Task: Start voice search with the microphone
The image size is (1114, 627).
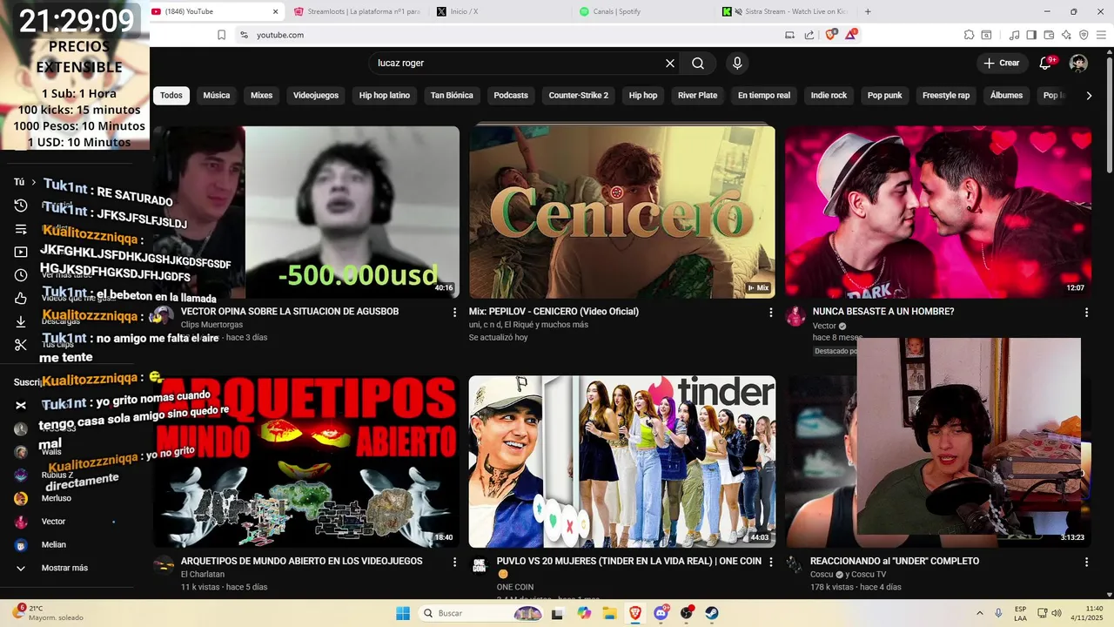Action: tap(737, 64)
